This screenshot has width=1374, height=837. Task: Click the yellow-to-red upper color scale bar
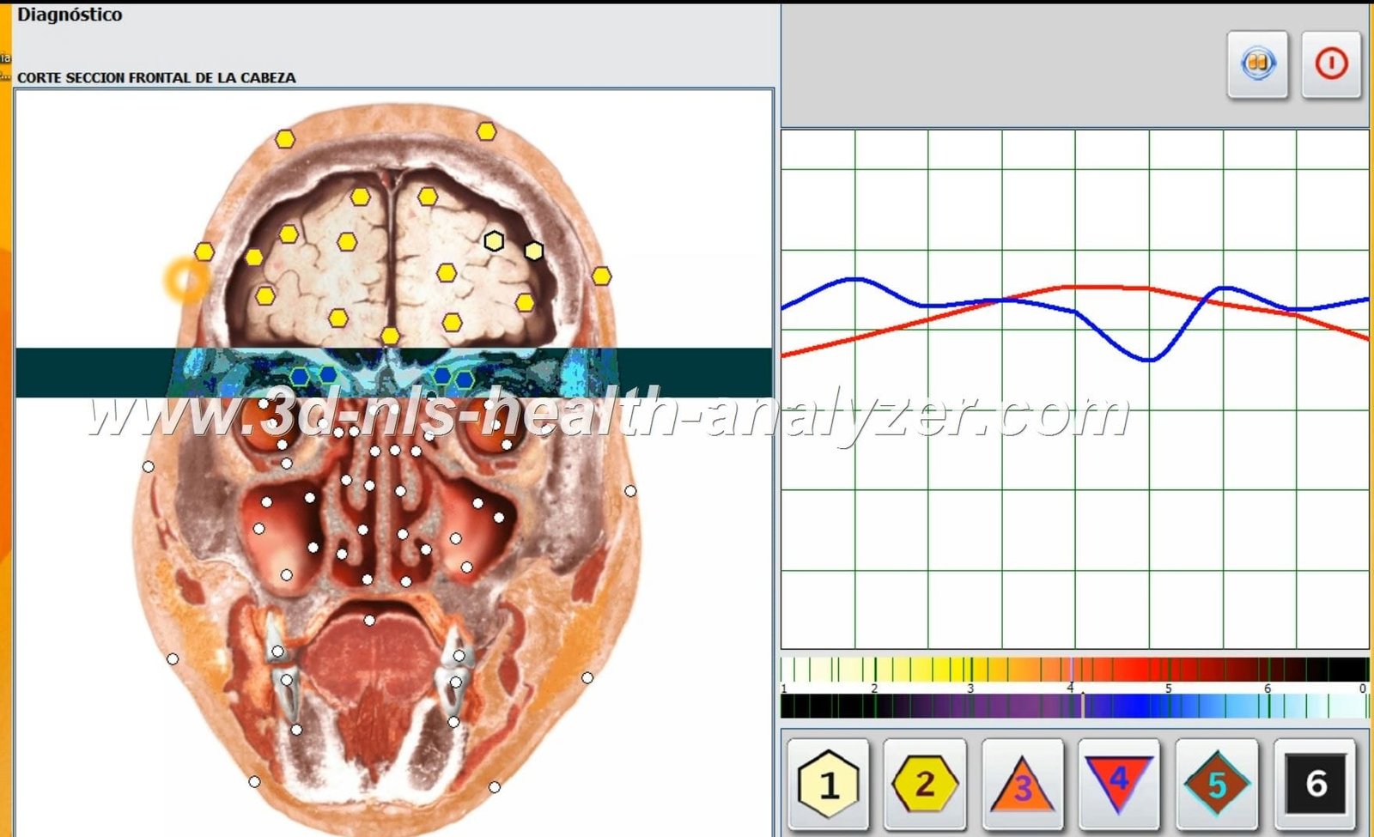(1073, 670)
